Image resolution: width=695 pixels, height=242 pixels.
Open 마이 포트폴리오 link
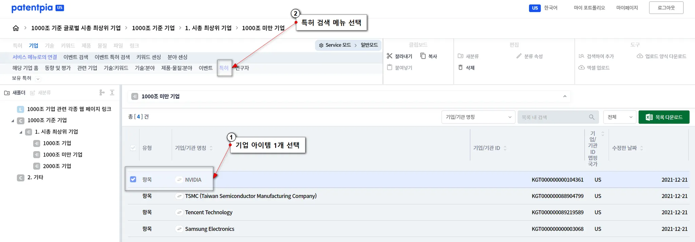point(589,7)
